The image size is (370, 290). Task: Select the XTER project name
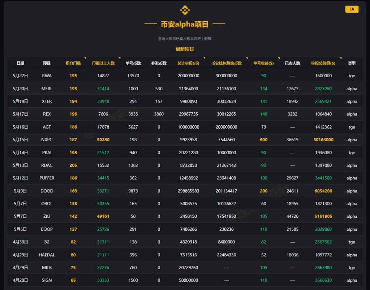(47, 101)
